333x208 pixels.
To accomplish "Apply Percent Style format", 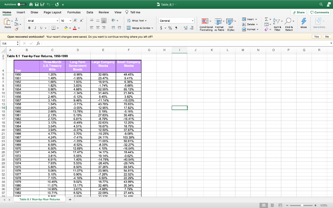I will [170, 28].
